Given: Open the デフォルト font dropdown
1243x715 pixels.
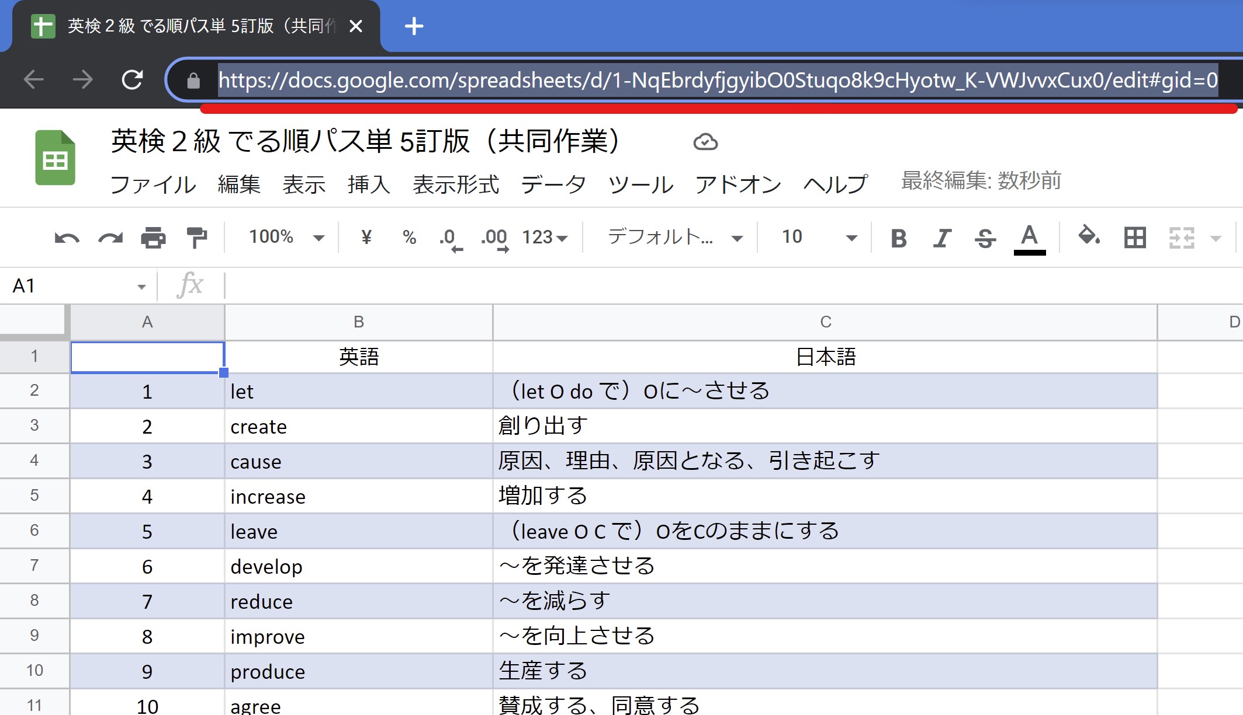Looking at the screenshot, I should tap(675, 237).
